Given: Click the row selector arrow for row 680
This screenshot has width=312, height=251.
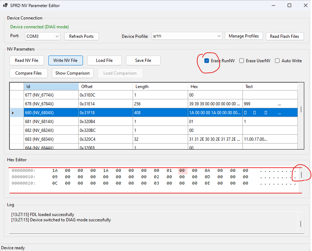Looking at the screenshot, I should click(x=13, y=113).
